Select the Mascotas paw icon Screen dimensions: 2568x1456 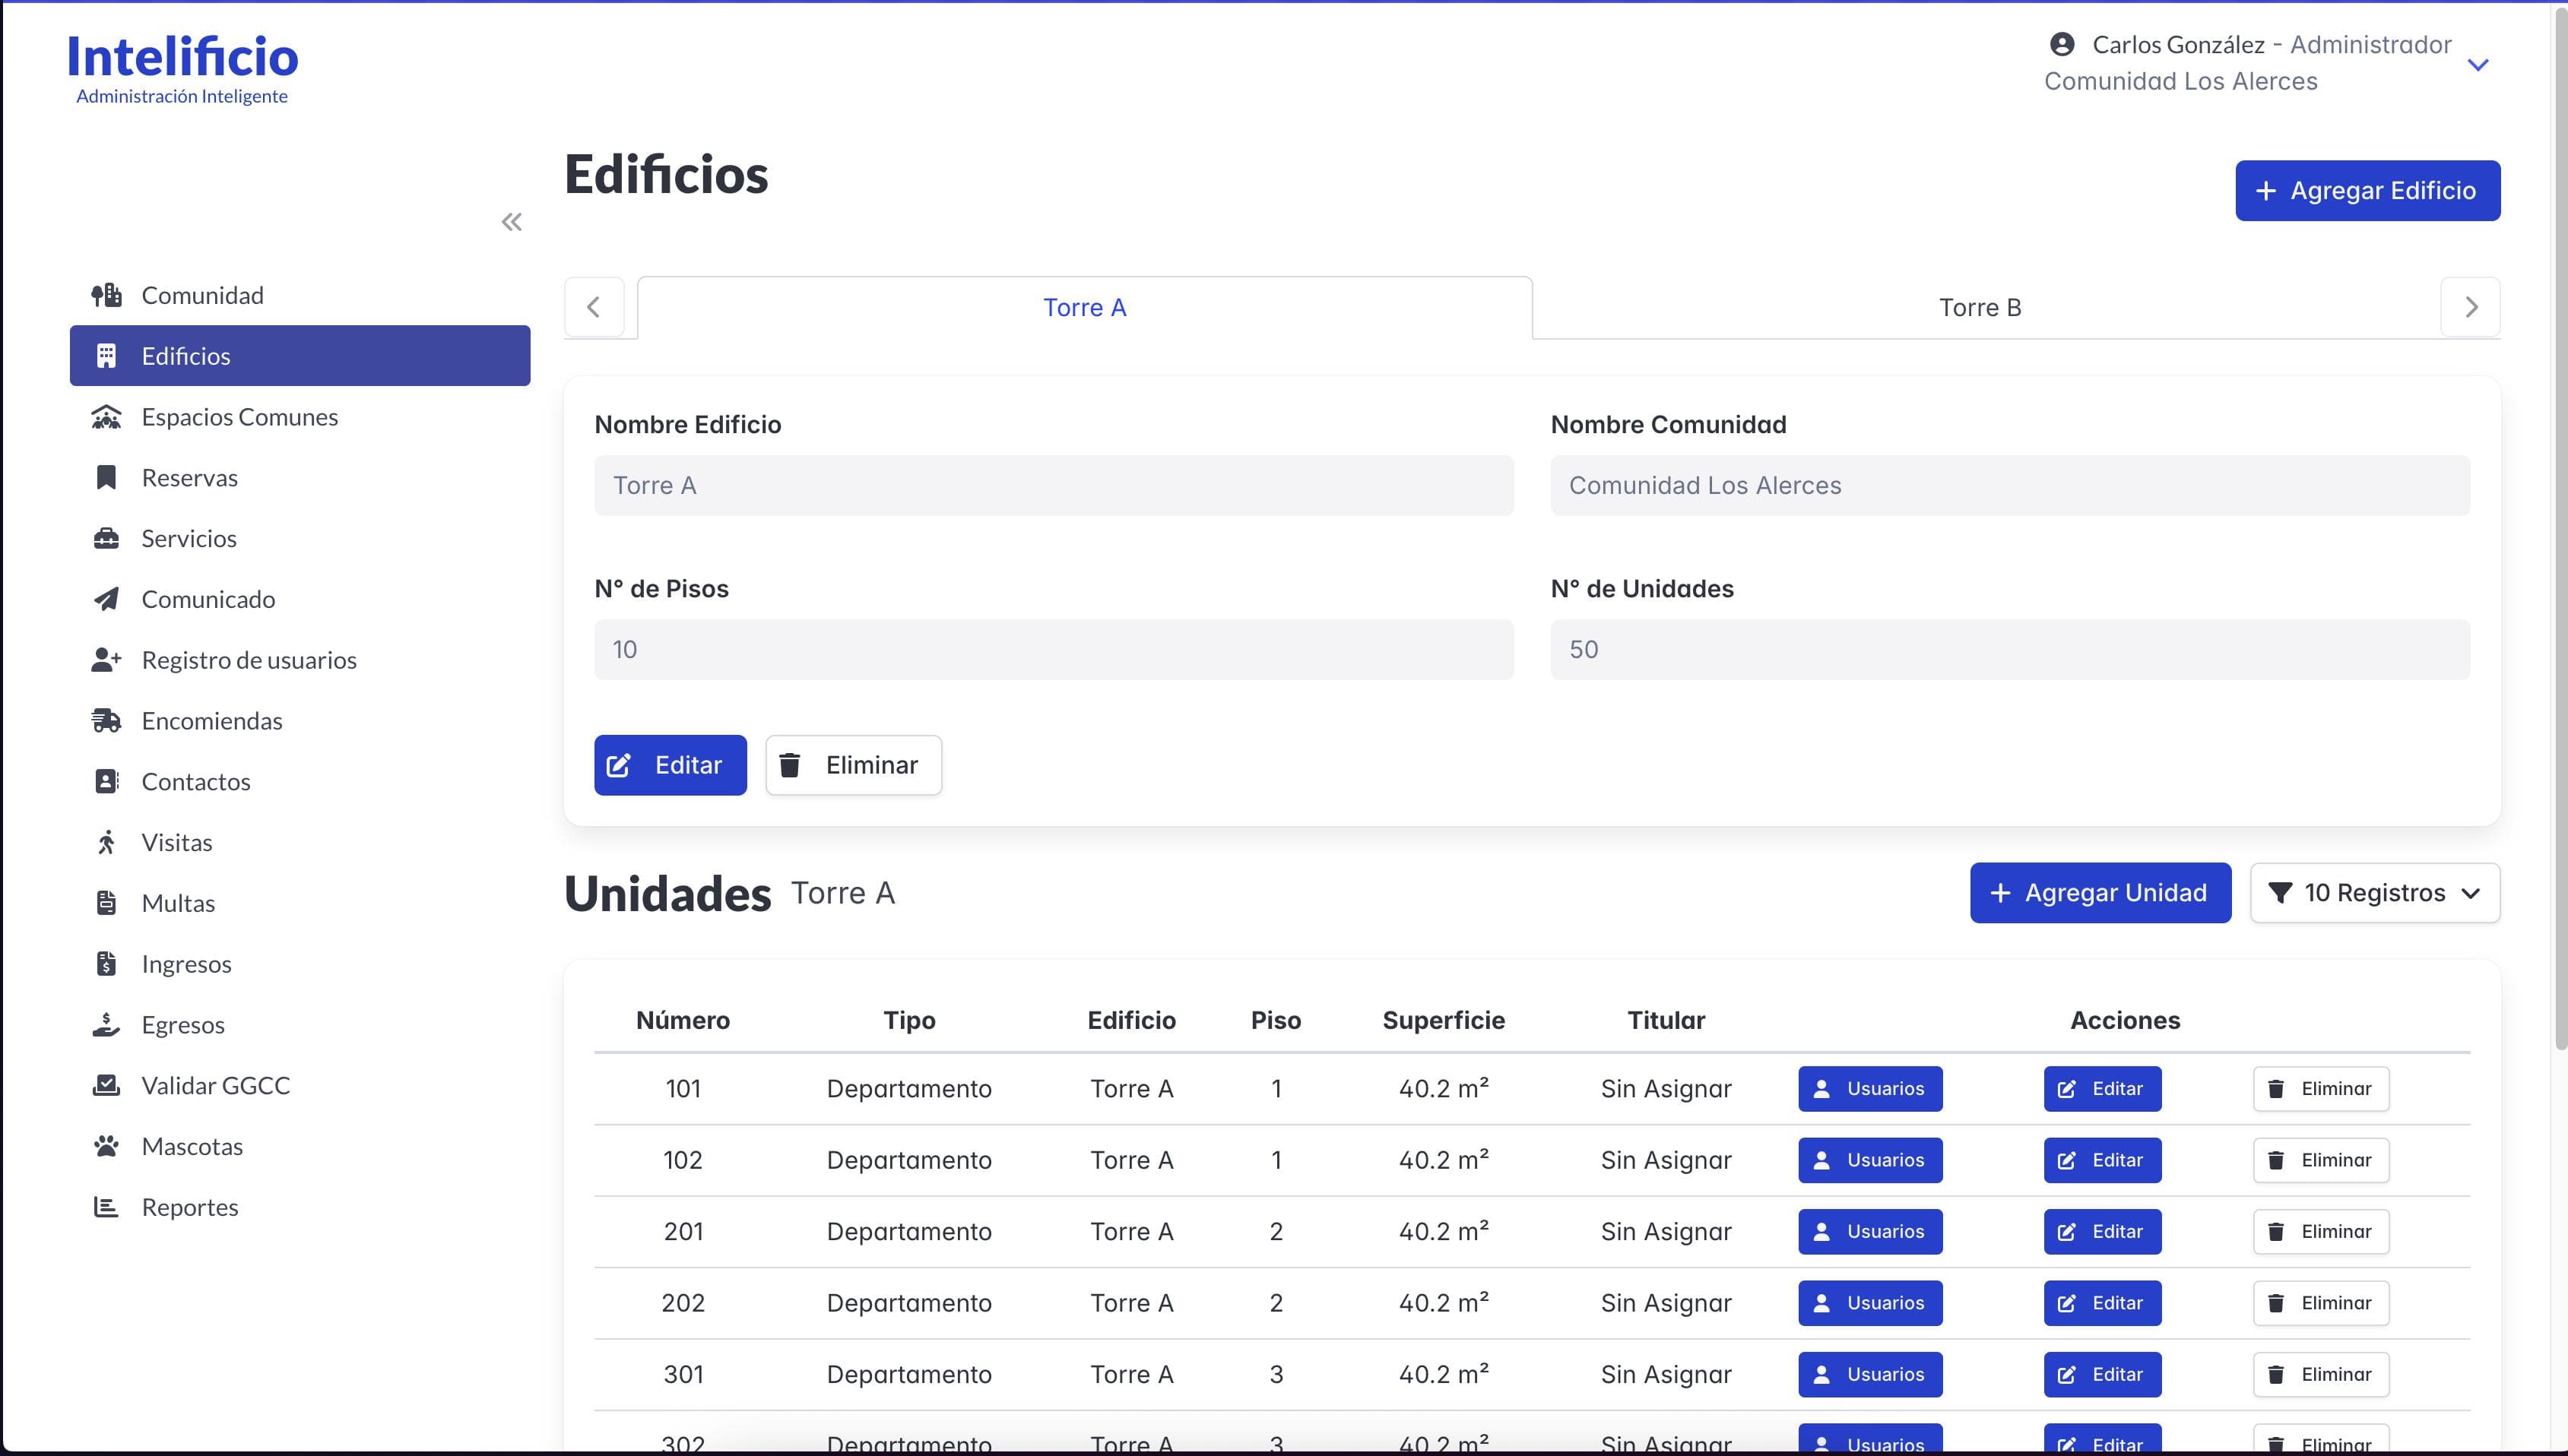(x=106, y=1145)
